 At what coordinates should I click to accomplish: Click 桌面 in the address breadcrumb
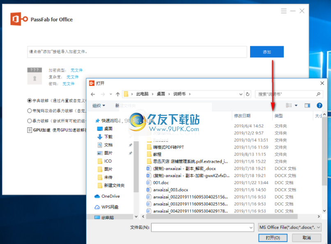coord(161,94)
